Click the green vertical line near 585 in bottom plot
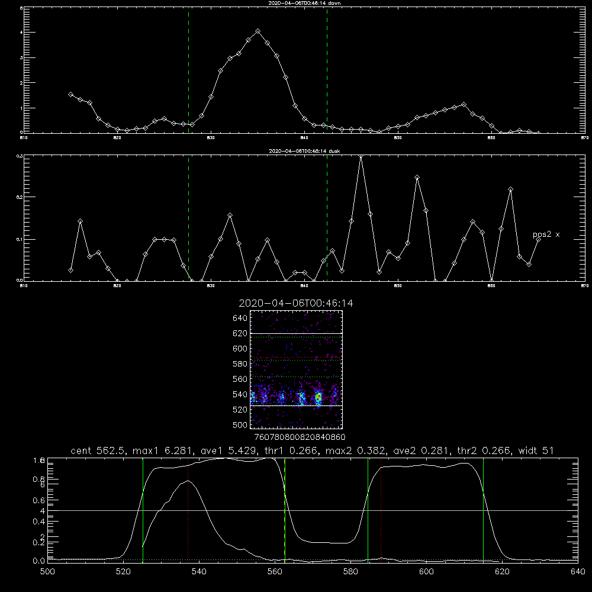 click(x=368, y=510)
